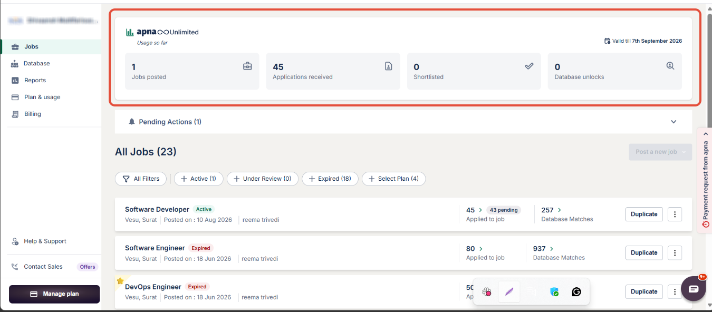Open Help & Support

(45, 241)
